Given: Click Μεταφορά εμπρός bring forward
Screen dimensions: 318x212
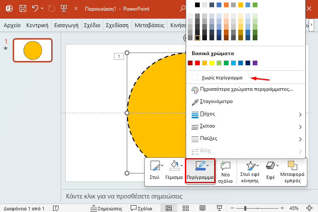Looking at the screenshot, I should tap(292, 172).
